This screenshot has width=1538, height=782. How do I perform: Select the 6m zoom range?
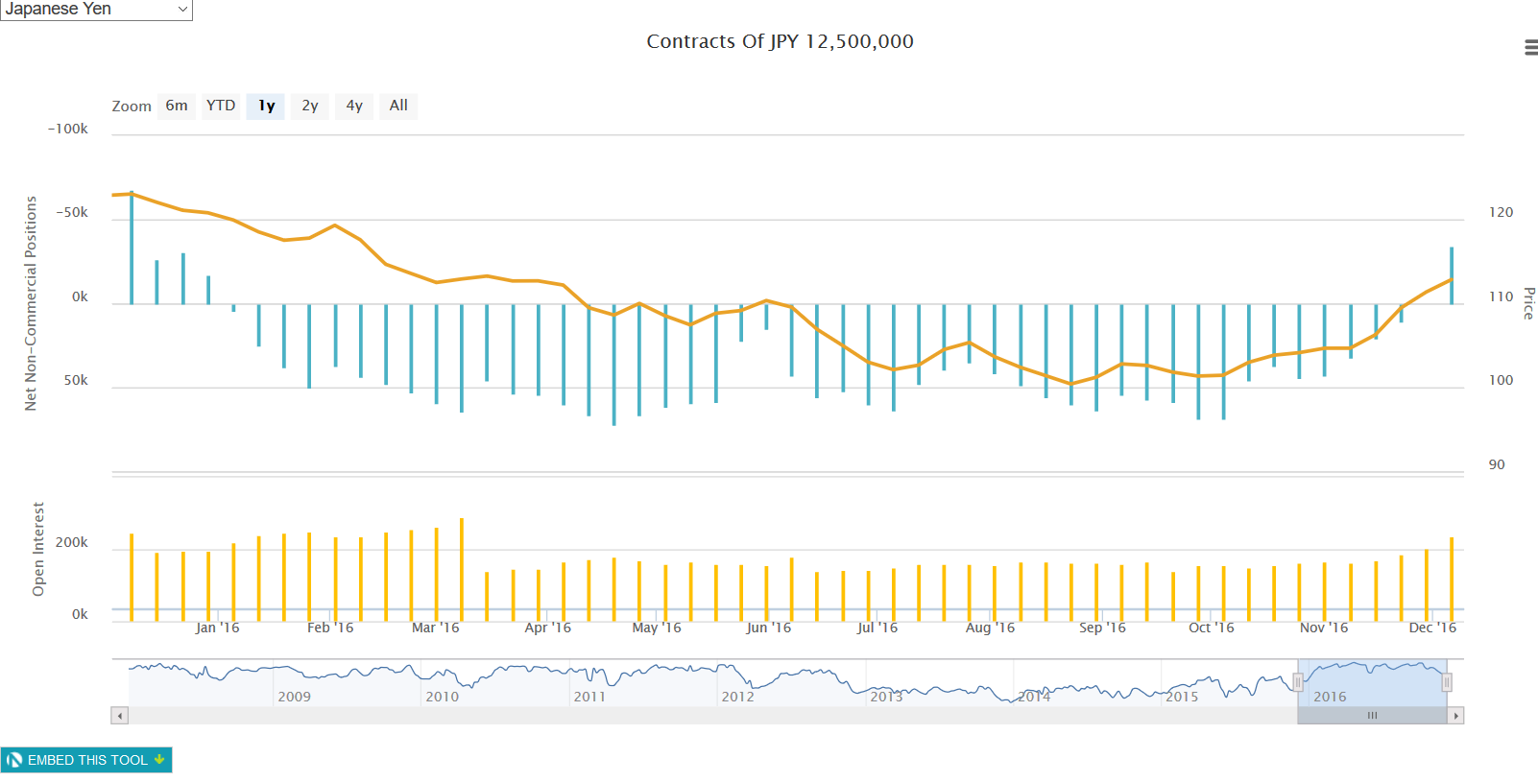pos(177,106)
